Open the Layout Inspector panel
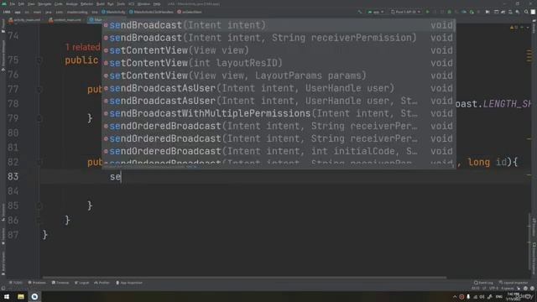The image size is (537, 302). [513, 283]
